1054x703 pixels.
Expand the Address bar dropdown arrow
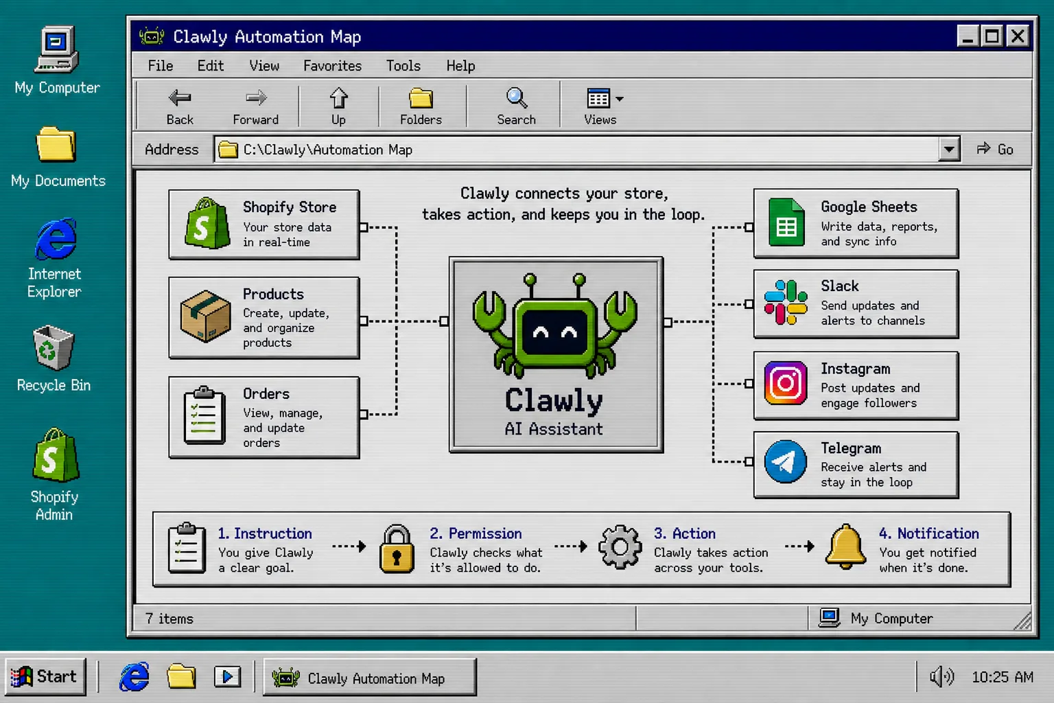(x=949, y=149)
